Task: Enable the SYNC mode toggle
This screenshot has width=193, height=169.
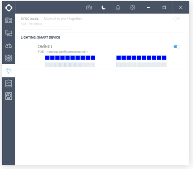Action: 177,19
